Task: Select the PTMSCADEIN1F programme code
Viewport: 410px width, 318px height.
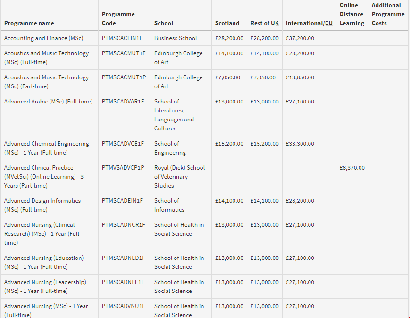Action: pyautogui.click(x=122, y=201)
